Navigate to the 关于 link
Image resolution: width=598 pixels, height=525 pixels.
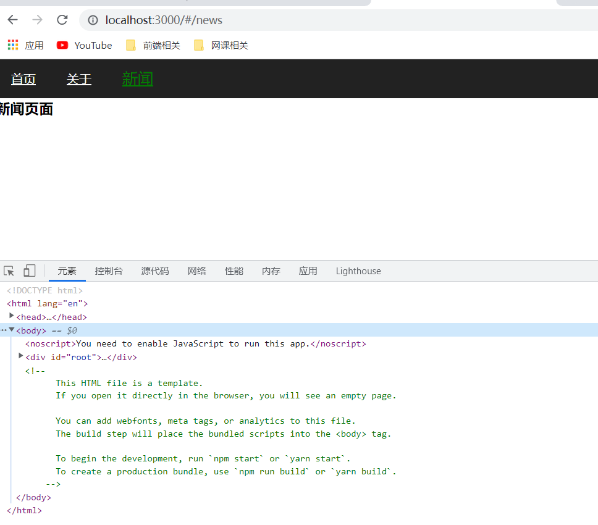(79, 79)
